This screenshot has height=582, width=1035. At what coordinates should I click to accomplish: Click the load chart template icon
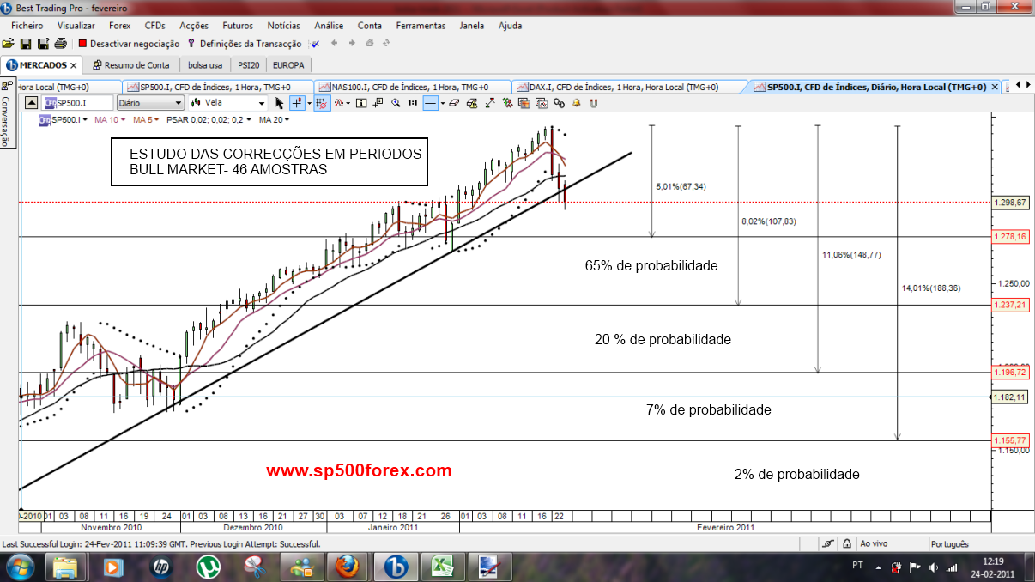coord(542,103)
